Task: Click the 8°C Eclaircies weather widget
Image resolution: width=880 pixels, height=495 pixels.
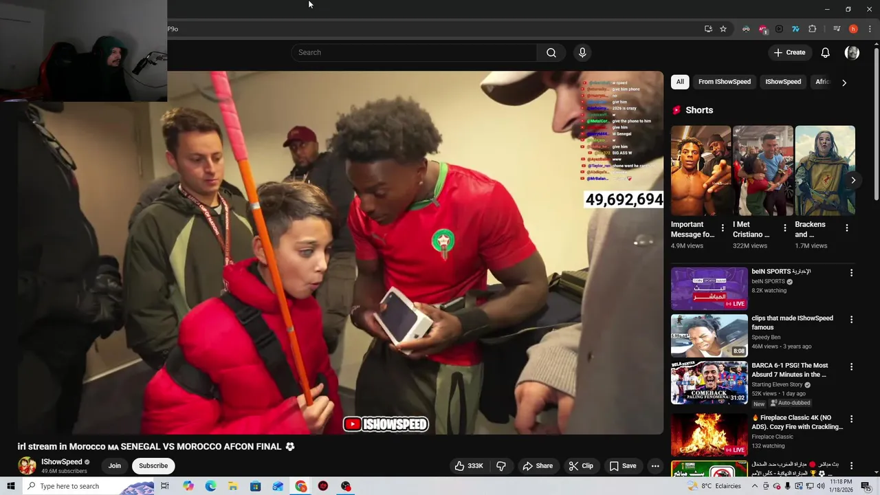Action: click(714, 486)
